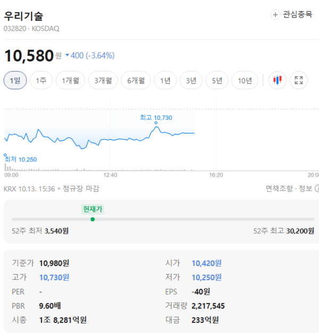Viewport: 319px width, 333px height.
Task: Click the 우리기술 stock name heading
Action: [x=23, y=16]
